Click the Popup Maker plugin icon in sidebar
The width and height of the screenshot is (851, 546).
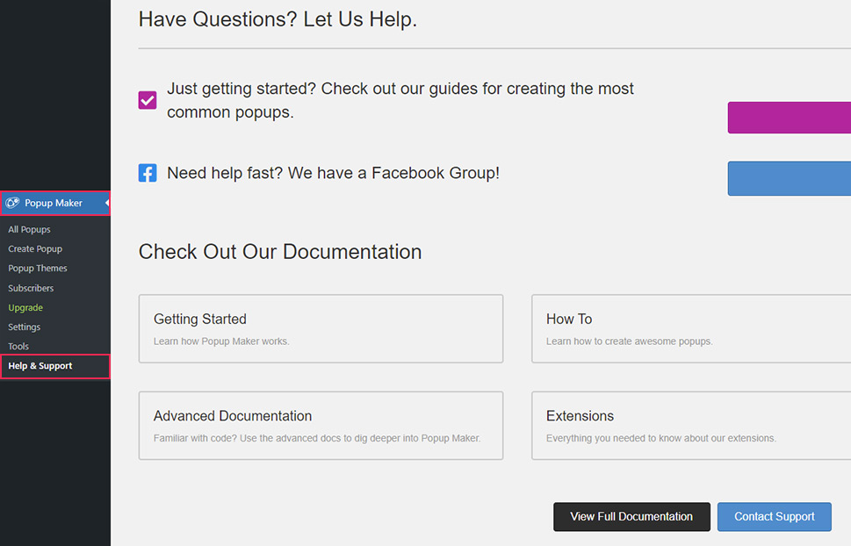pos(12,203)
